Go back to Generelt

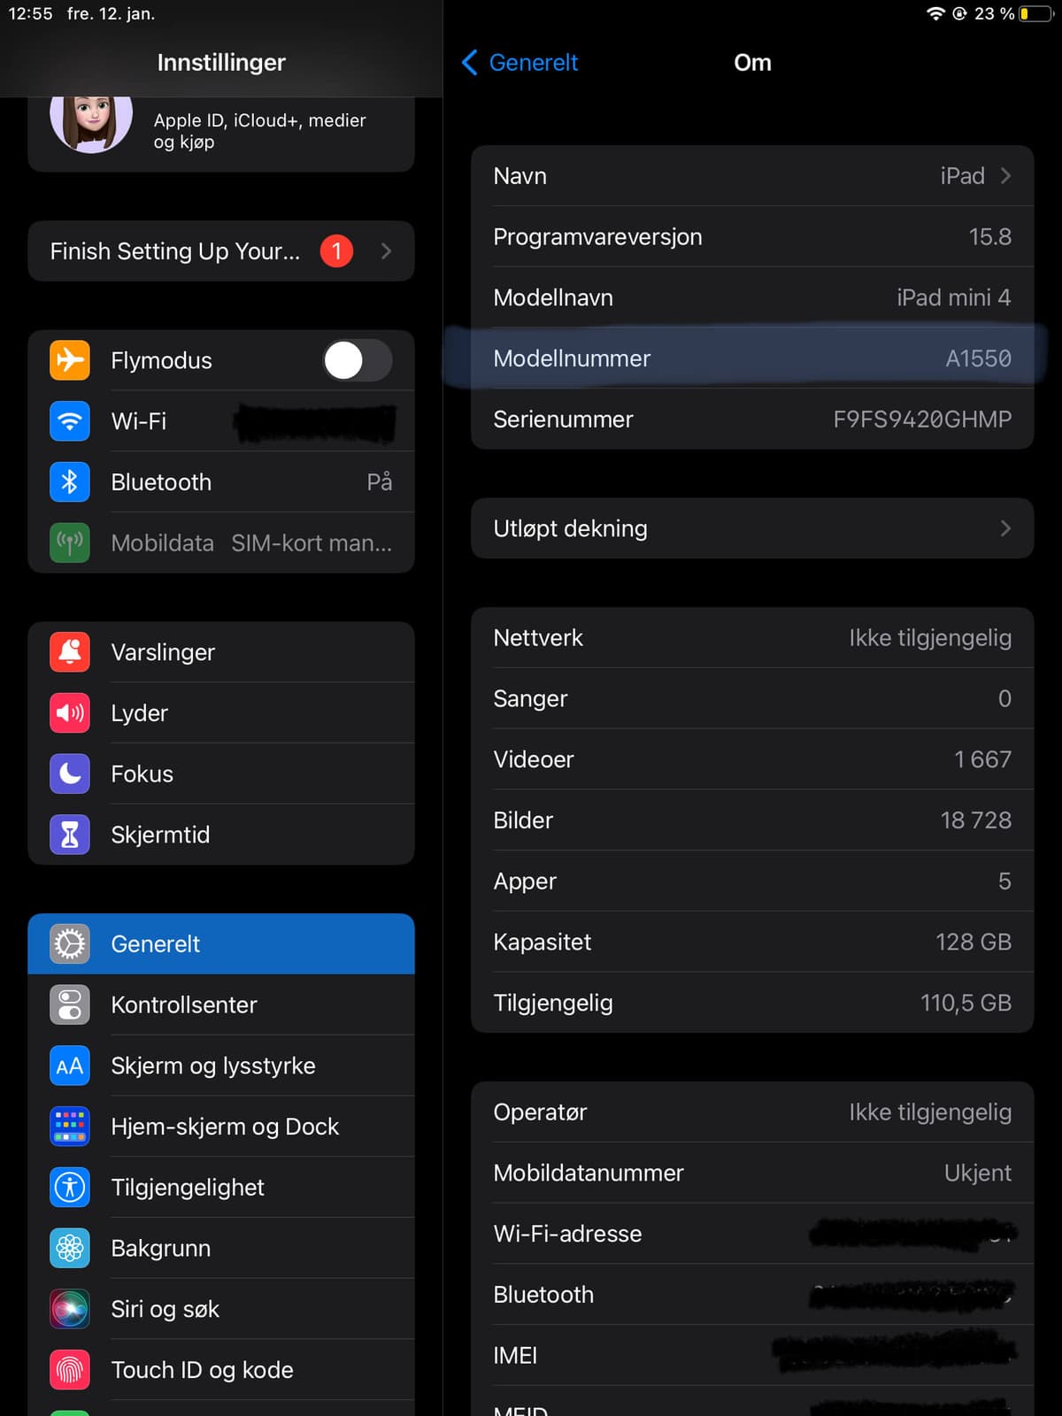tap(520, 63)
